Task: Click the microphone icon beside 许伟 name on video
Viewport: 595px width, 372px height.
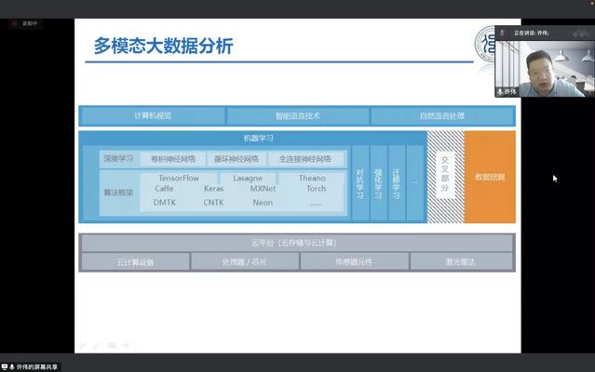Action: coord(500,92)
